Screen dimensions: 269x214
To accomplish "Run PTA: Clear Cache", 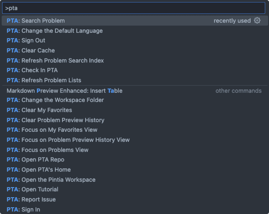I will (x=135, y=50).
